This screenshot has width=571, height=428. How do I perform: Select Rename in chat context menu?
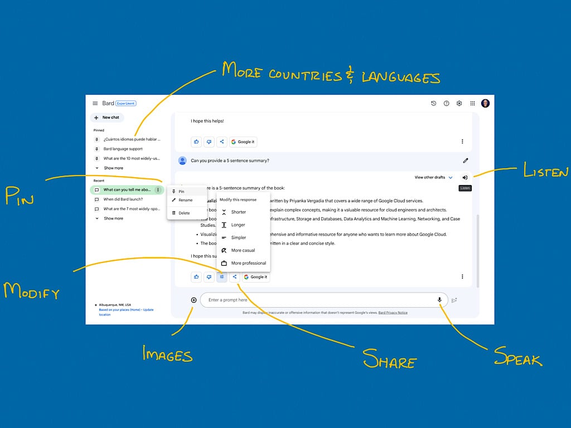tap(187, 200)
